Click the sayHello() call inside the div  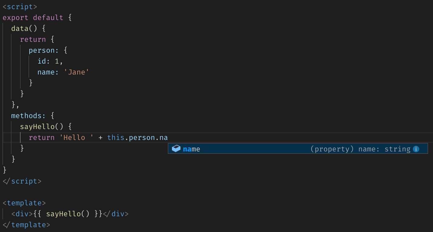tap(64, 214)
